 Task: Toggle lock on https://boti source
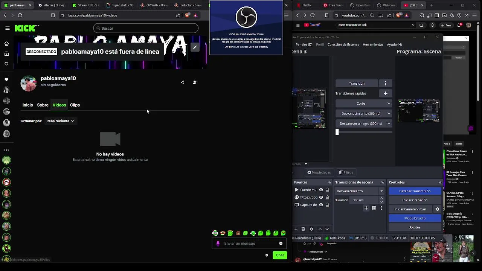[x=328, y=198]
